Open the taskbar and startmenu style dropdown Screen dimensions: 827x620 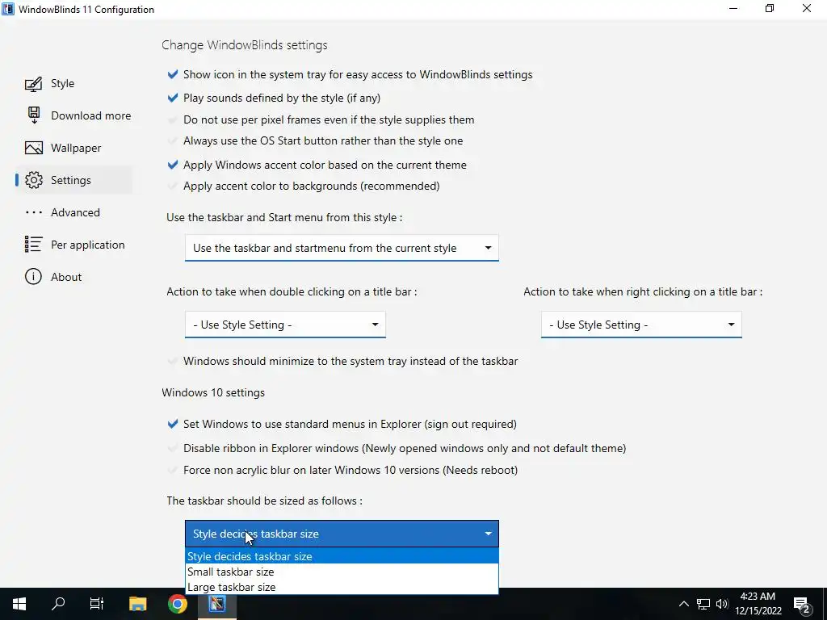coord(342,248)
